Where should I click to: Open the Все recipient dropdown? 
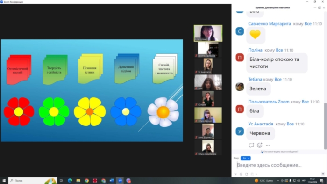click(245, 158)
